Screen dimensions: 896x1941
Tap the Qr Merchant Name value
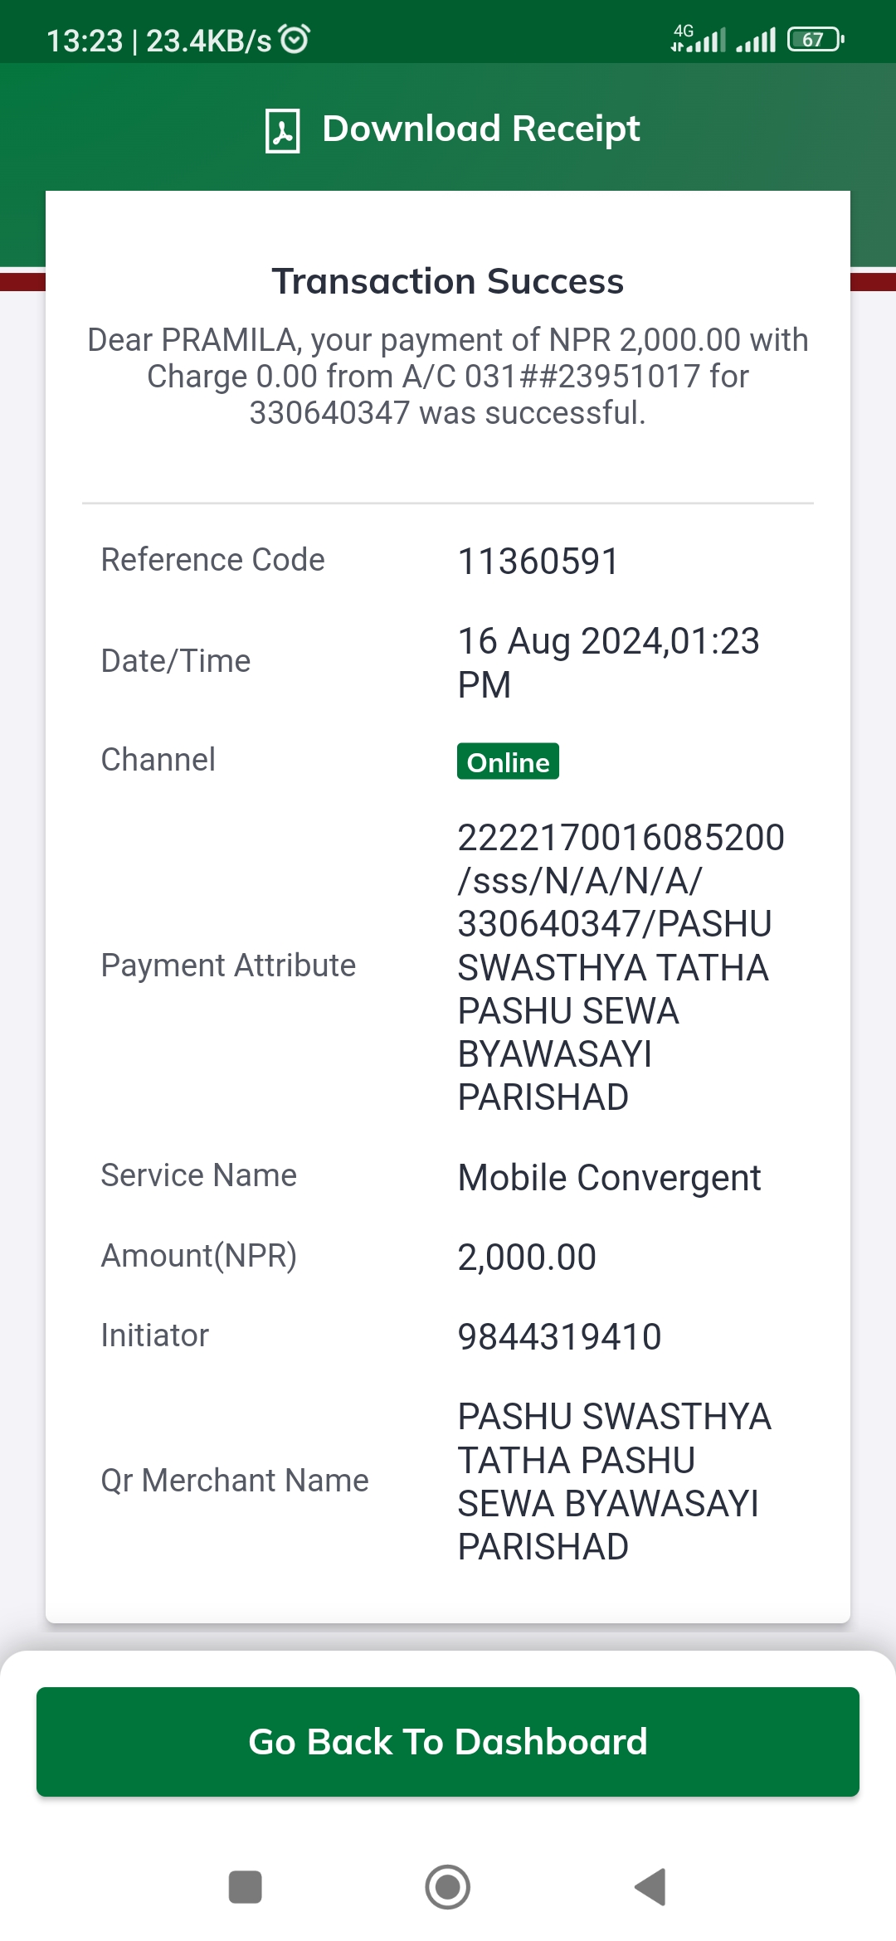pos(615,1481)
